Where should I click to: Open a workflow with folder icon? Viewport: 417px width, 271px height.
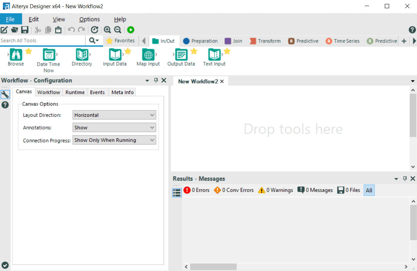tap(14, 30)
